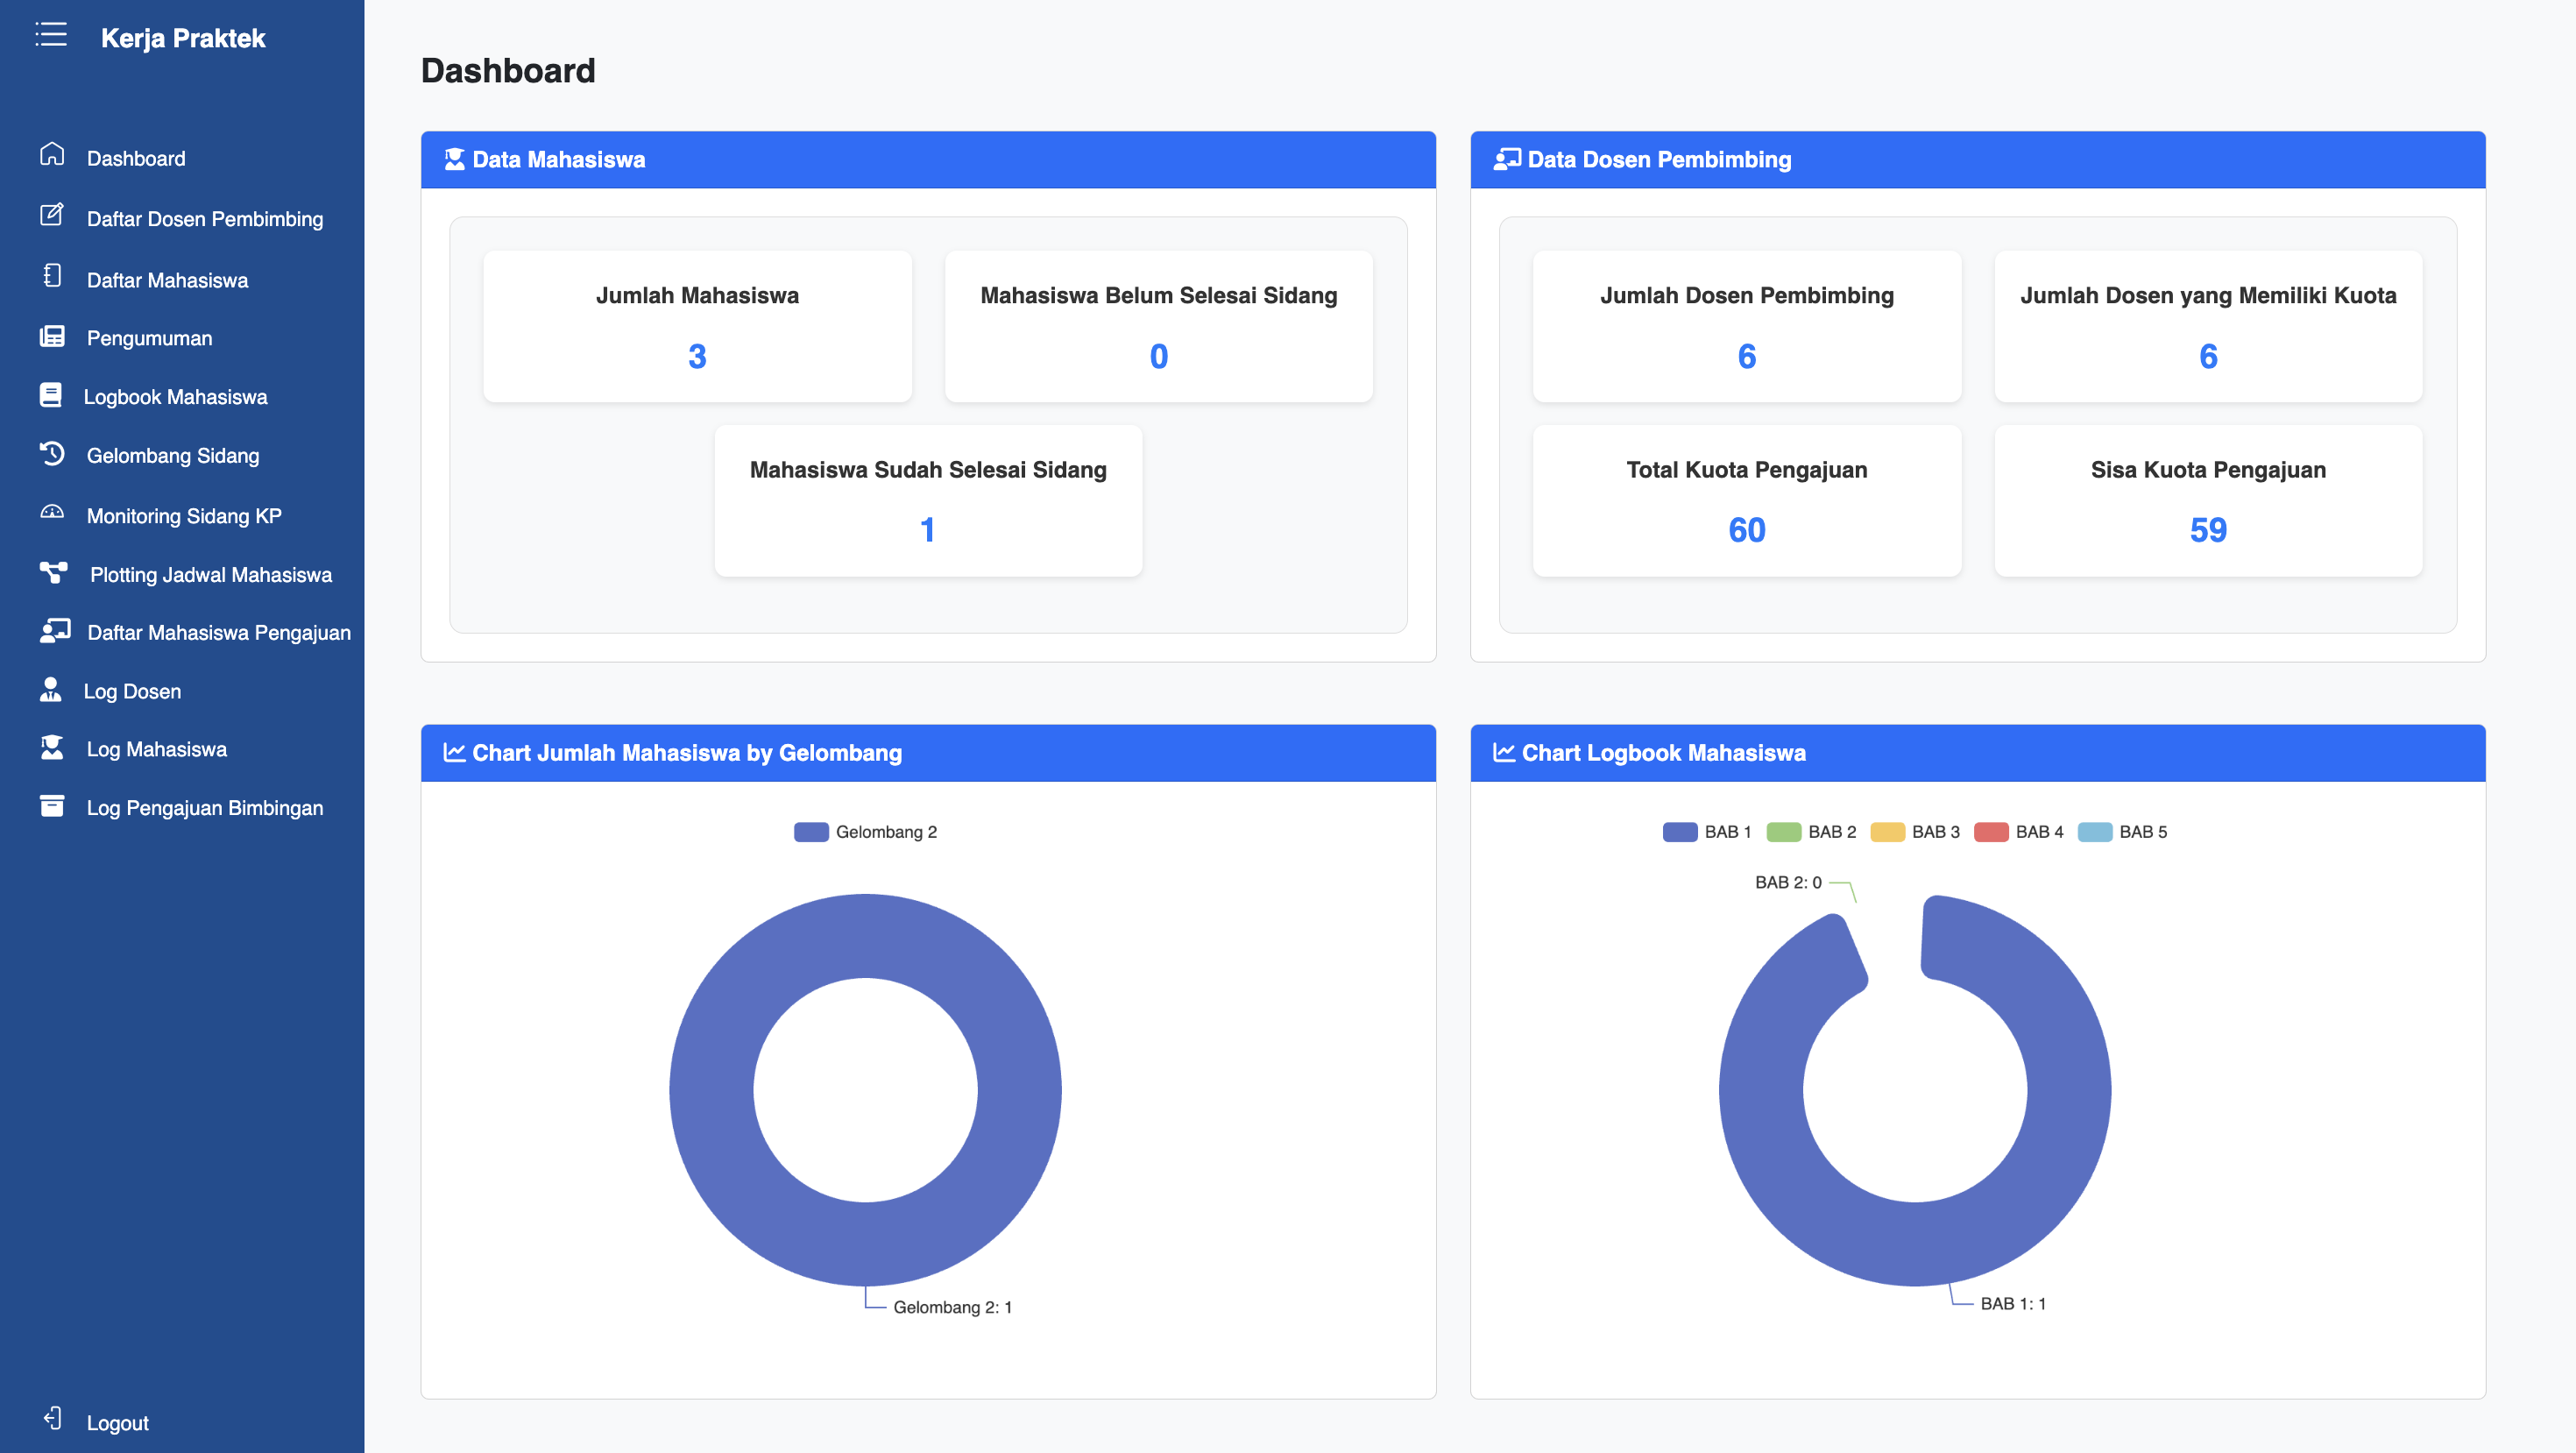Open the Log Dosen link
This screenshot has width=2576, height=1453.
click(x=132, y=692)
